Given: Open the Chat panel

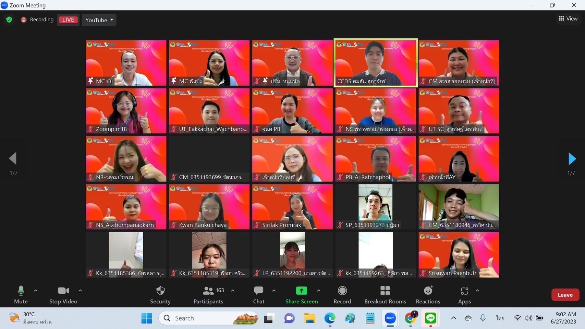Looking at the screenshot, I should 259,295.
